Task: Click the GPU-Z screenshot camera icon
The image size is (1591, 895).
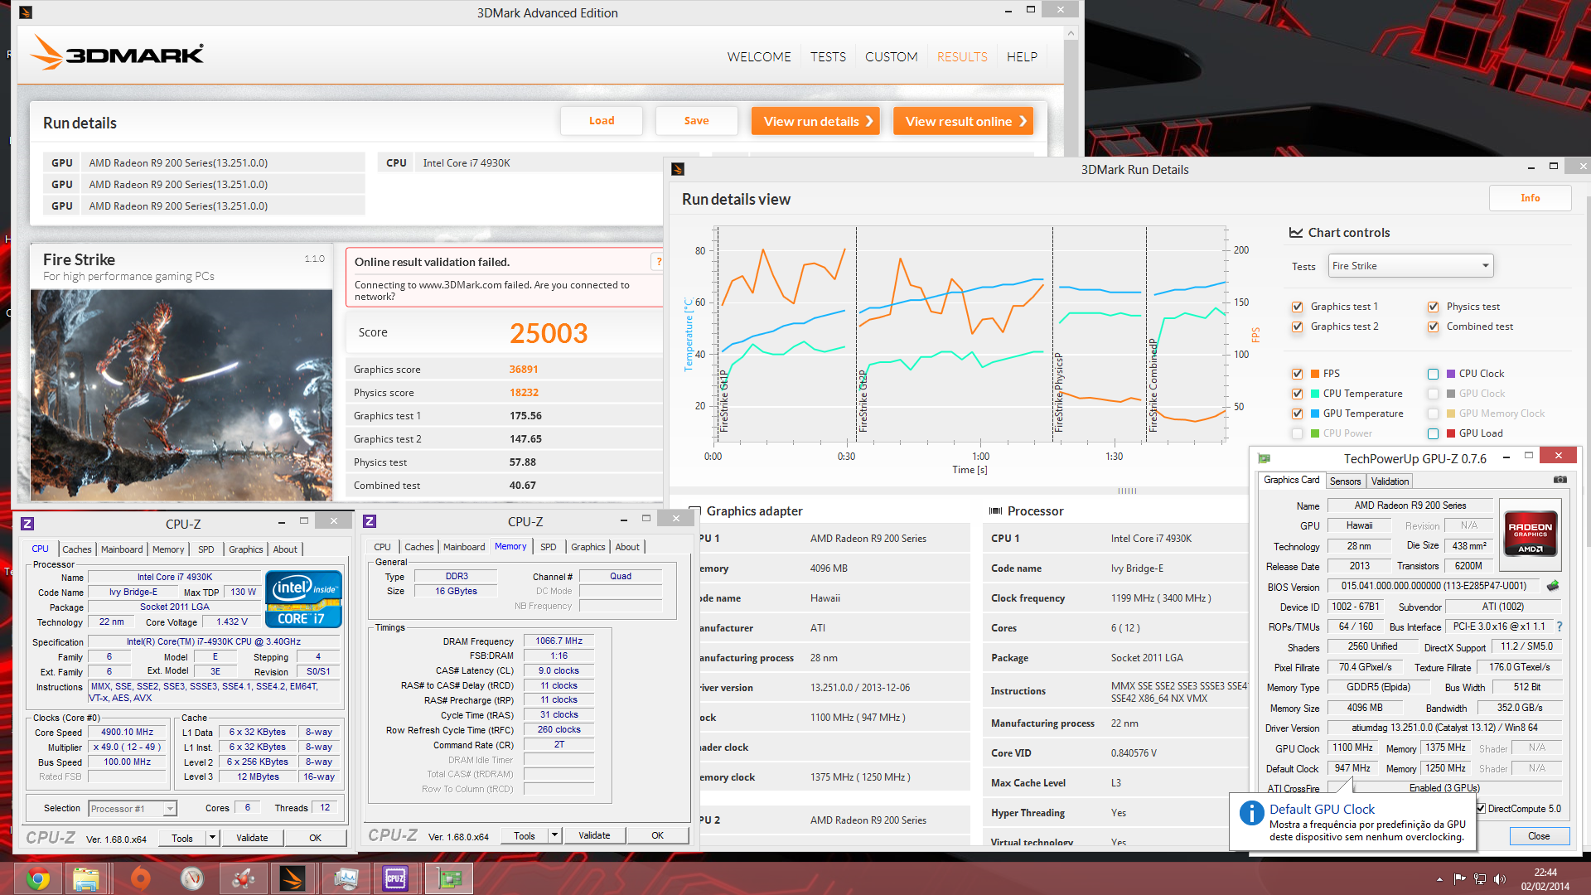Action: tap(1560, 480)
